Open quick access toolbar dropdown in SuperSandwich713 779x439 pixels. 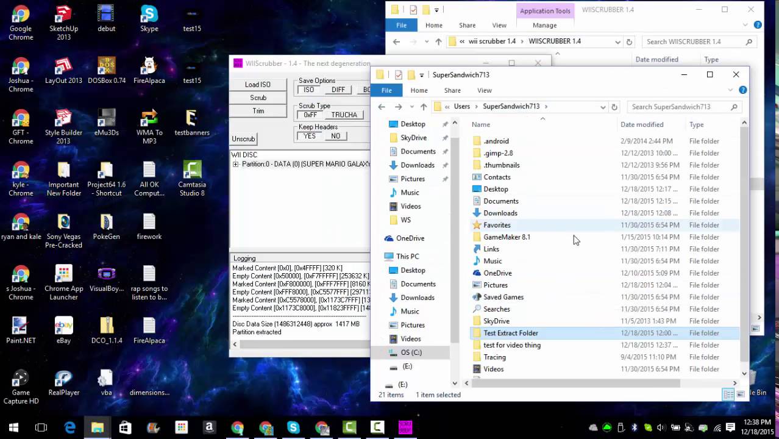(421, 75)
